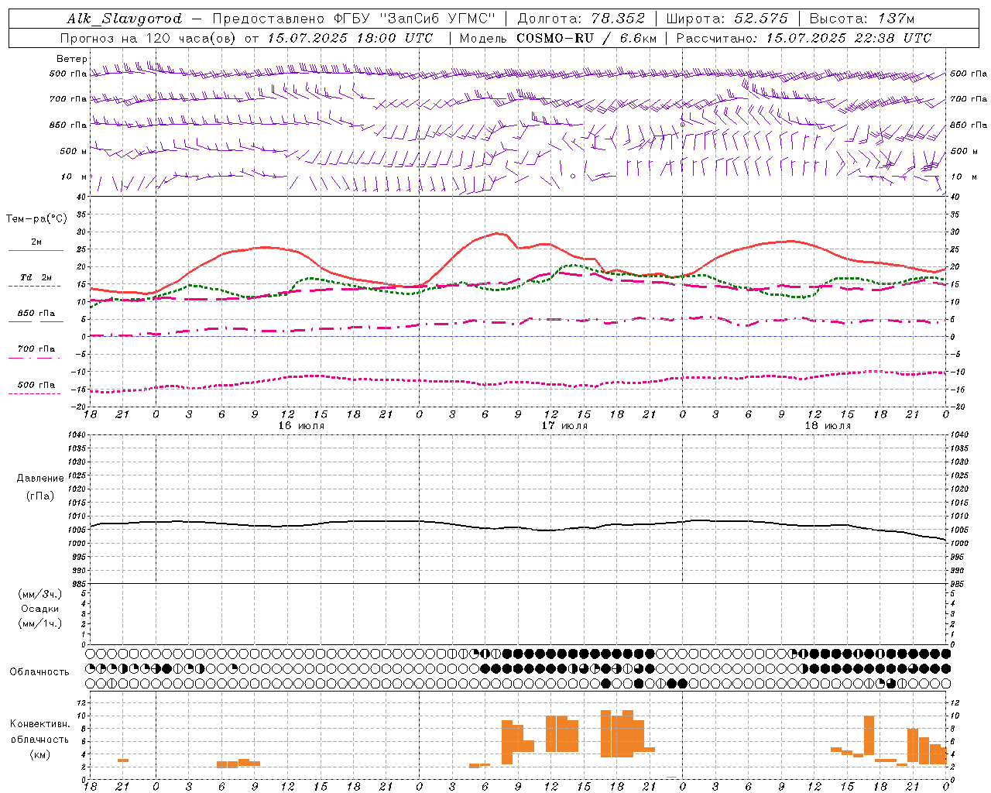Click the small orange bar near 21h 15 июля

123,760
